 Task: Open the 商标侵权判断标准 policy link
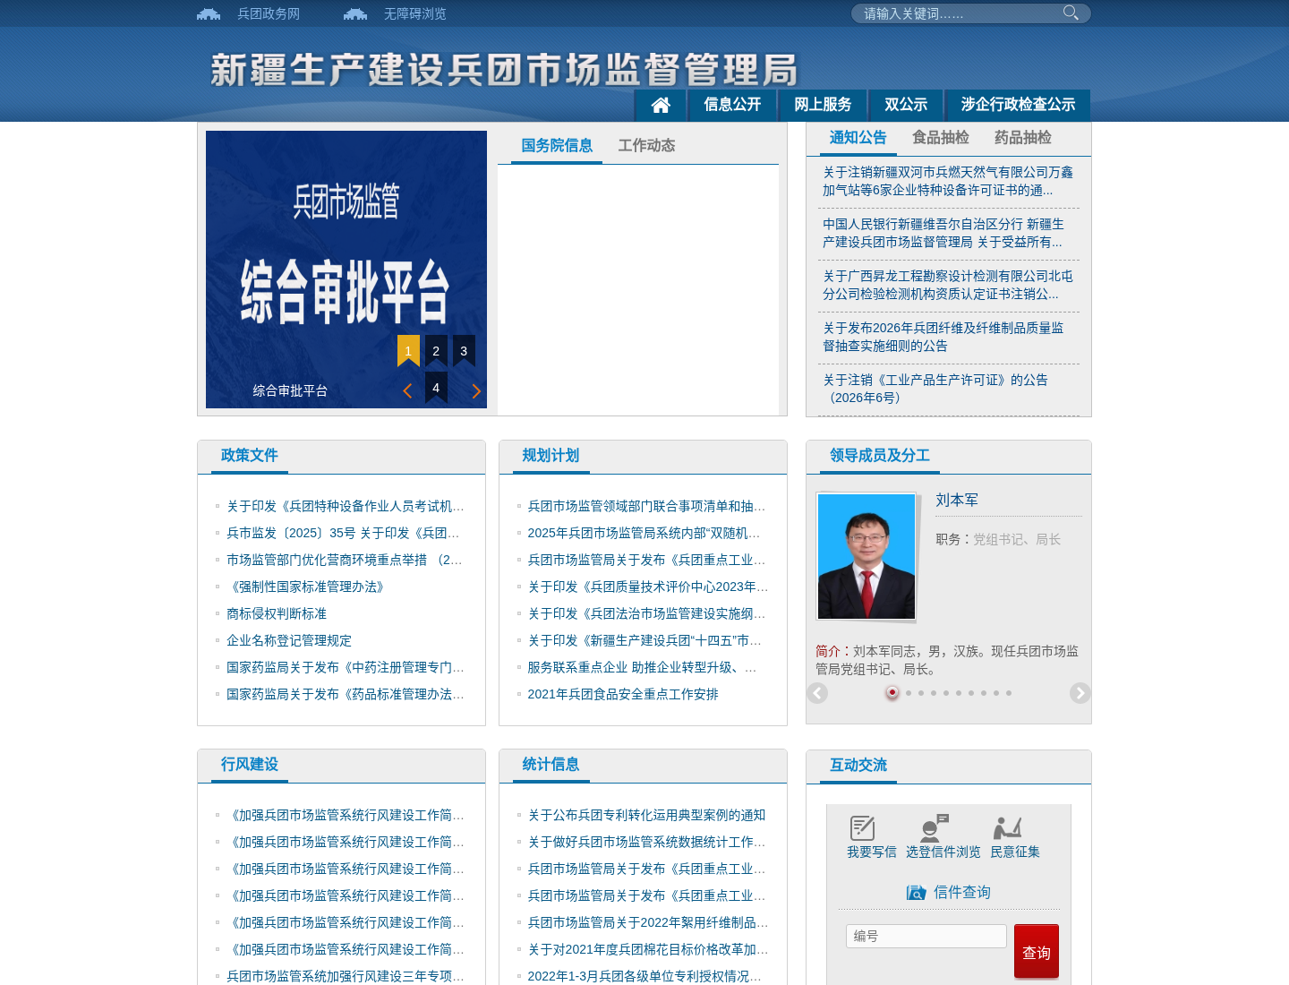277,613
